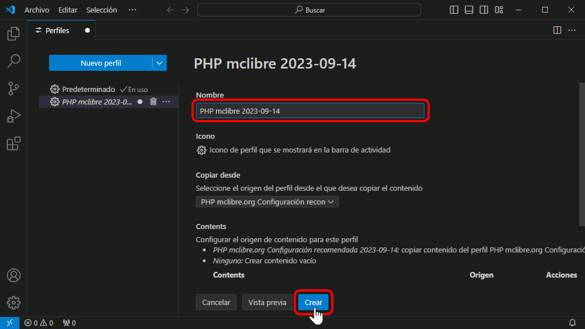Close the Perfiles tab via unsaved dot

point(87,30)
